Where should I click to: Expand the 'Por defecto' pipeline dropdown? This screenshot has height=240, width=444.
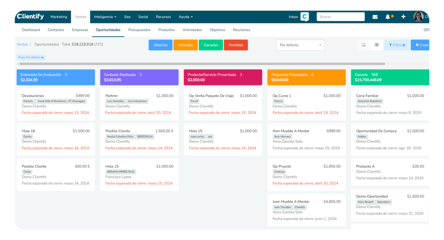[x=300, y=45]
